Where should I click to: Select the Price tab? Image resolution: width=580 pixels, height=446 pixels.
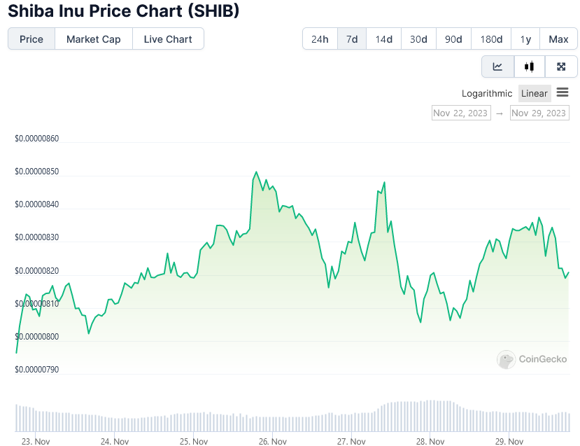coord(31,39)
